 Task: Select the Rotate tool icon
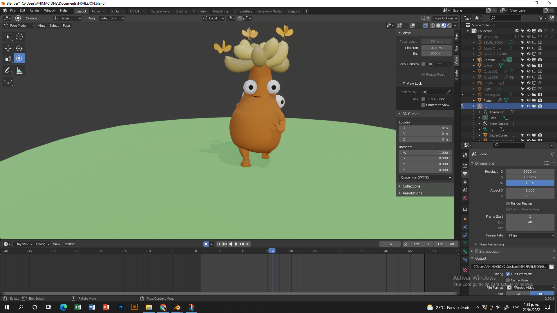tap(19, 48)
